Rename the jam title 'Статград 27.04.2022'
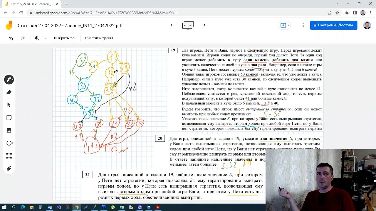This screenshot has height=211, width=376. click(70, 25)
